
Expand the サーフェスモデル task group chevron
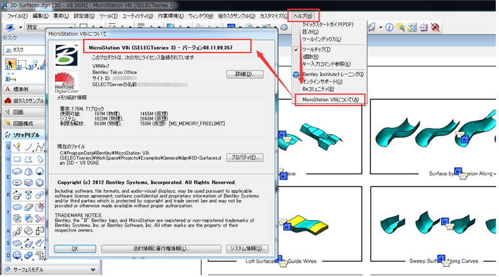click(93, 270)
